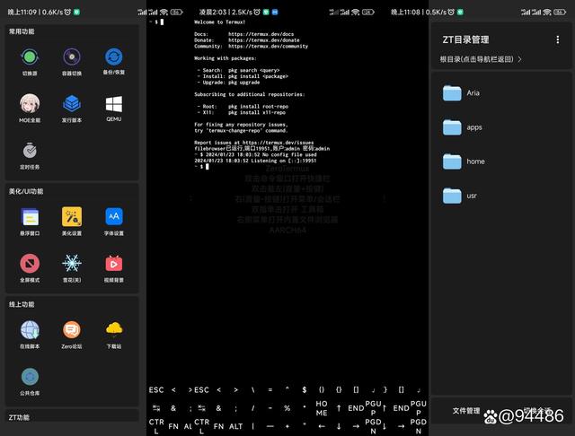The image size is (575, 436).
Task: Launch the MOE全能 anime avatar icon
Action: pyautogui.click(x=30, y=103)
